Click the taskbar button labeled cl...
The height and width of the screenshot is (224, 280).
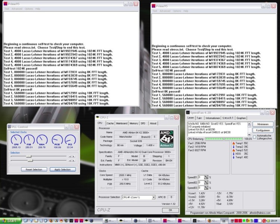click(138, 221)
